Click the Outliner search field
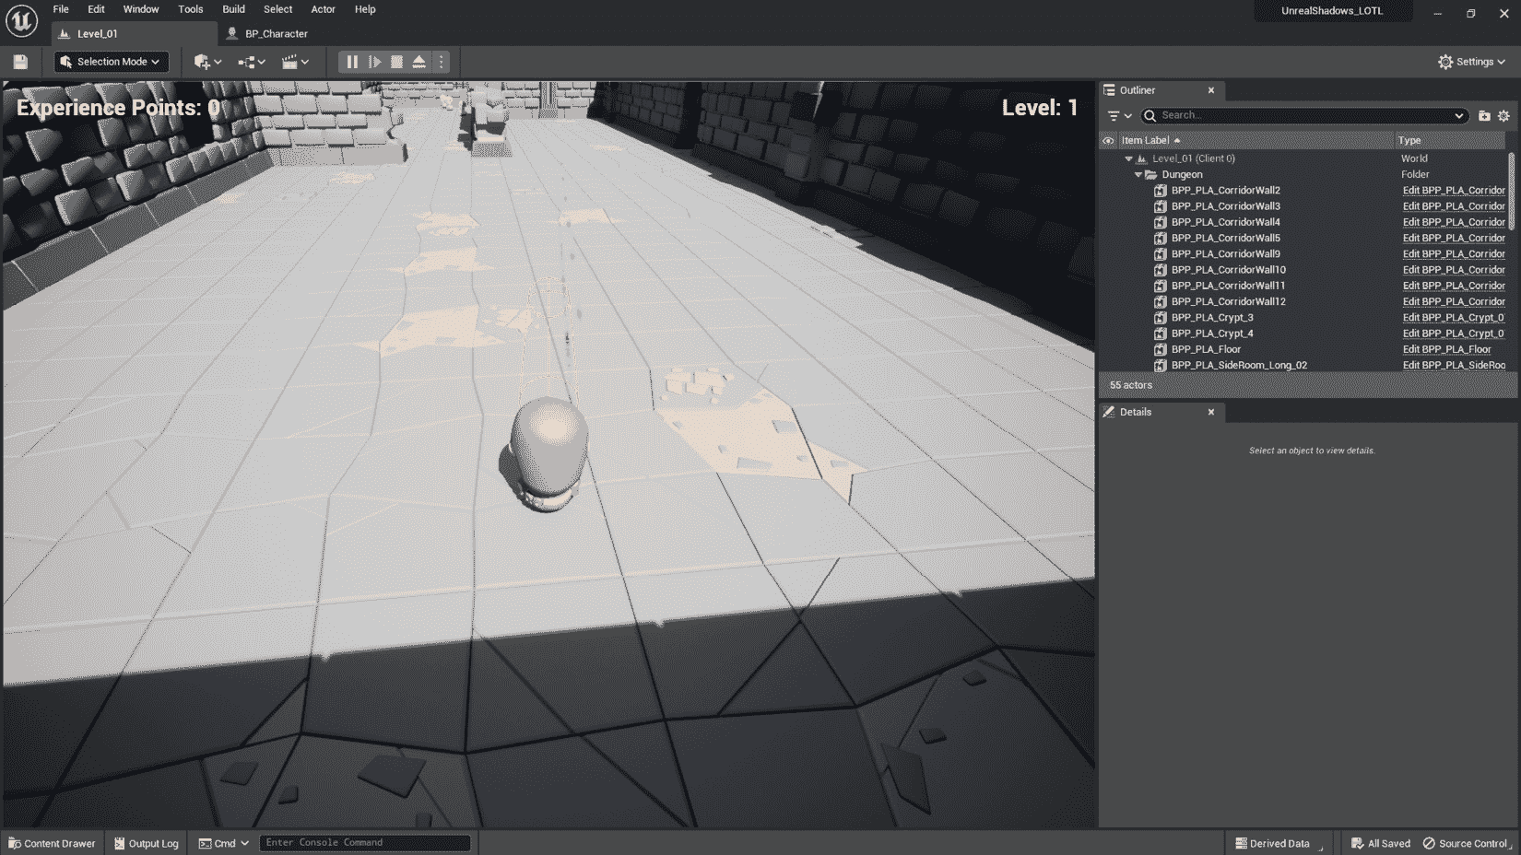The height and width of the screenshot is (855, 1521). 1303,116
